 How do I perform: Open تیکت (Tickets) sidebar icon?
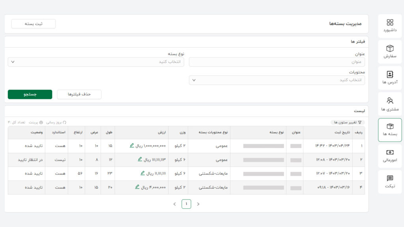[x=390, y=182]
